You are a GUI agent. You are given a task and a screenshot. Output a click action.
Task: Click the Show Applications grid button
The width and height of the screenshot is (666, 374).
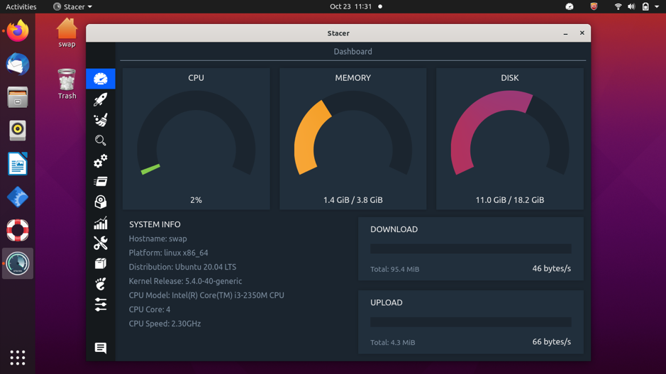[18, 357]
